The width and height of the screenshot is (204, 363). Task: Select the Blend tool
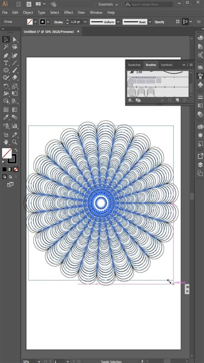point(15,117)
